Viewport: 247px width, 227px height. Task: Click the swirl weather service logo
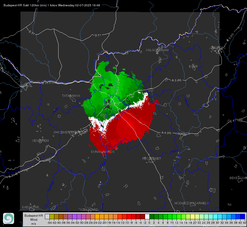[x=9, y=218]
